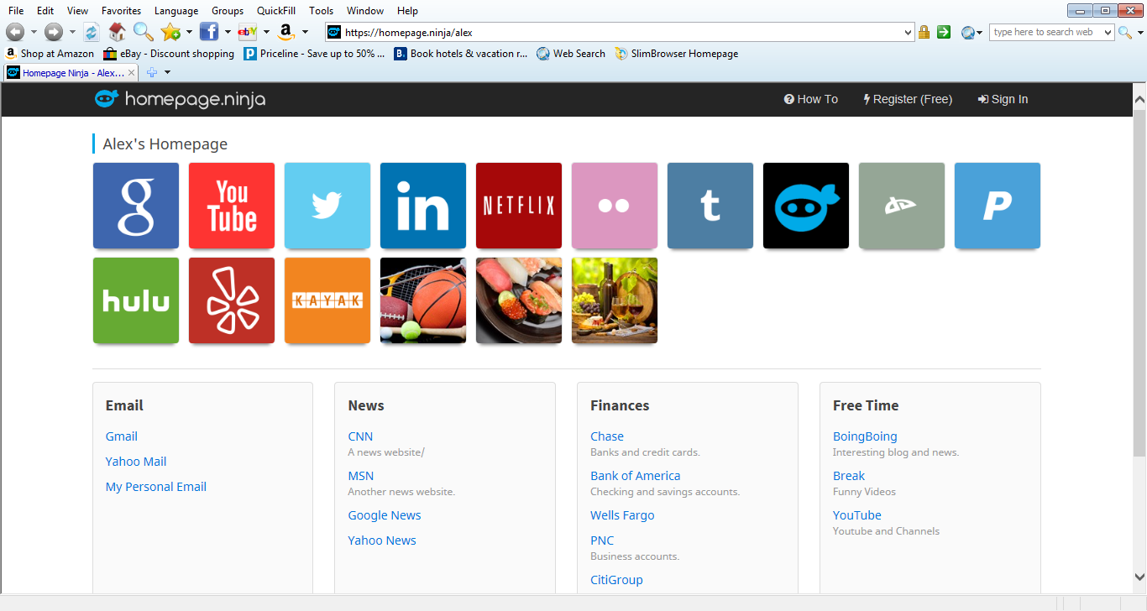This screenshot has height=611, width=1147.
Task: Open the Hulu shortcut tile
Action: coord(135,300)
